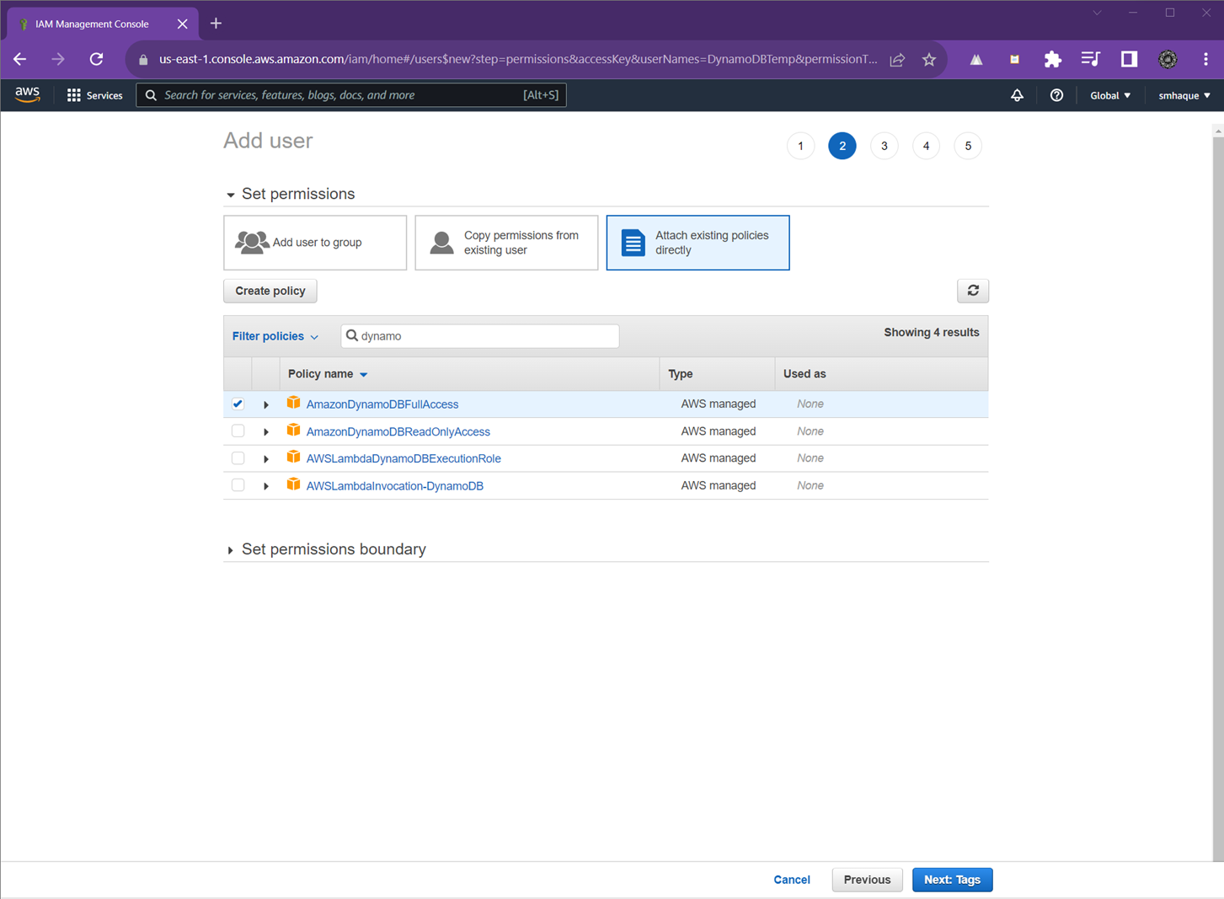This screenshot has width=1224, height=899.
Task: Open the Services grid menu
Action: click(94, 95)
